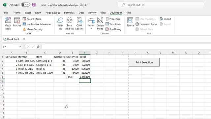The width and height of the screenshot is (211, 119).
Task: Switch to the Insert tab
Action: coord(28,13)
